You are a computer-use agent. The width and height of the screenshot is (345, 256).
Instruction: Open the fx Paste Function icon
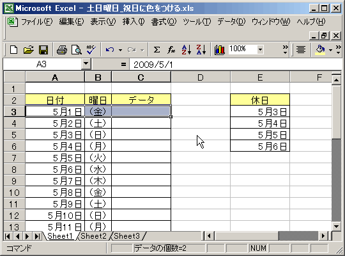tap(171, 50)
